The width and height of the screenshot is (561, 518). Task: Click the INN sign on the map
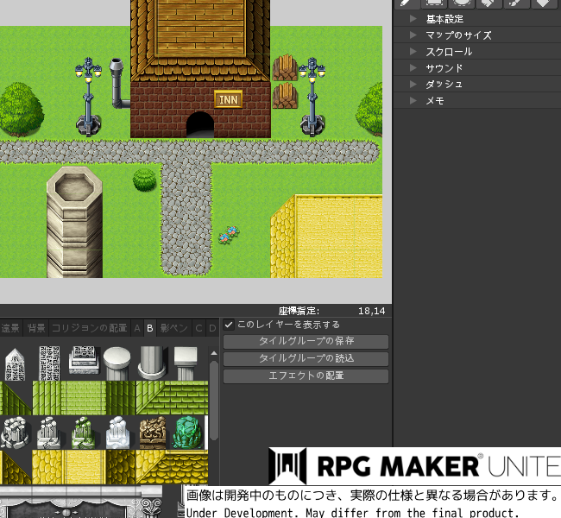(x=228, y=99)
